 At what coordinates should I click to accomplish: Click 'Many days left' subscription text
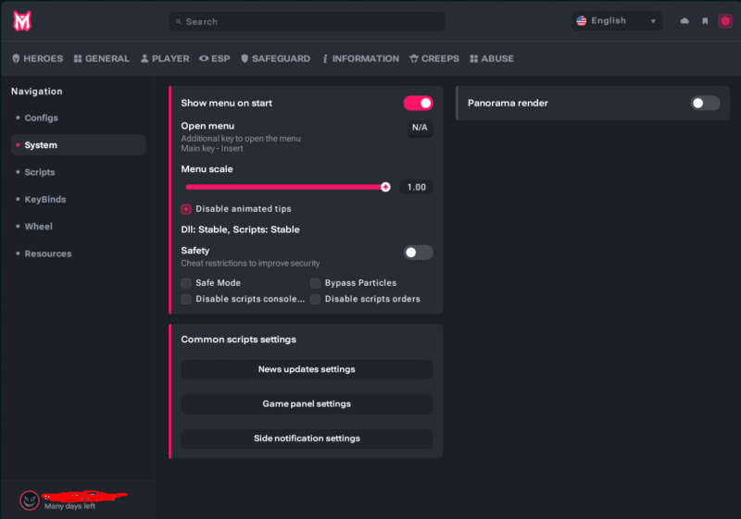click(x=70, y=506)
